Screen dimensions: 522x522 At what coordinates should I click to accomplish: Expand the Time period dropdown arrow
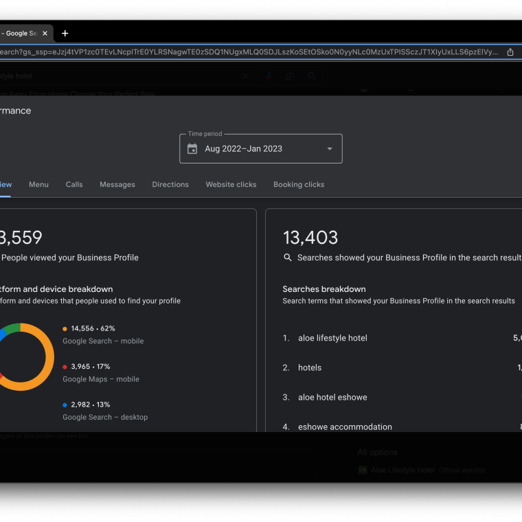coord(330,149)
